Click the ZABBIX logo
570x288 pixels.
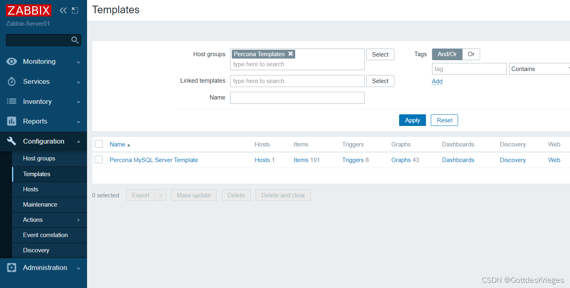click(28, 10)
